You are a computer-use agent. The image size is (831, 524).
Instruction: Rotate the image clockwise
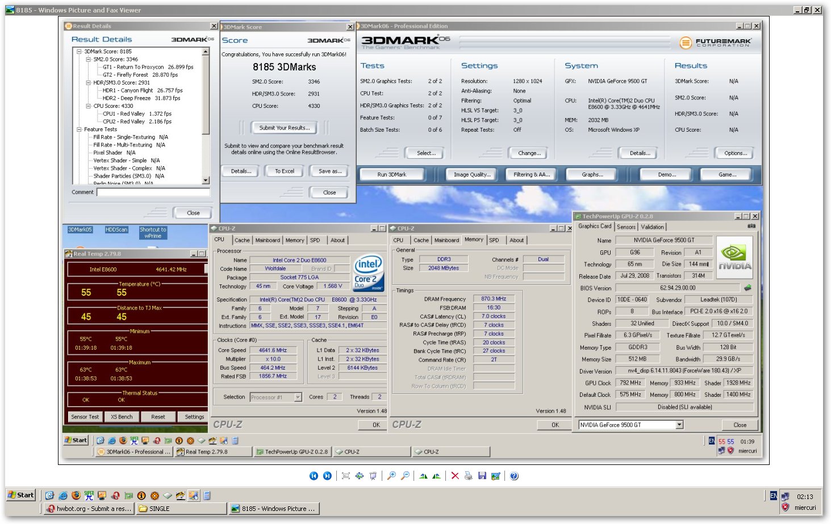pyautogui.click(x=423, y=476)
